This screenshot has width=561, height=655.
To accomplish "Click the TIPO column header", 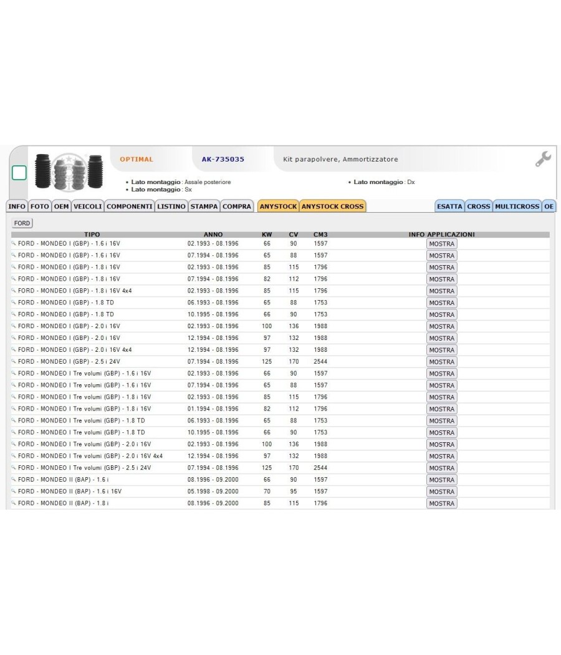I will coord(92,235).
